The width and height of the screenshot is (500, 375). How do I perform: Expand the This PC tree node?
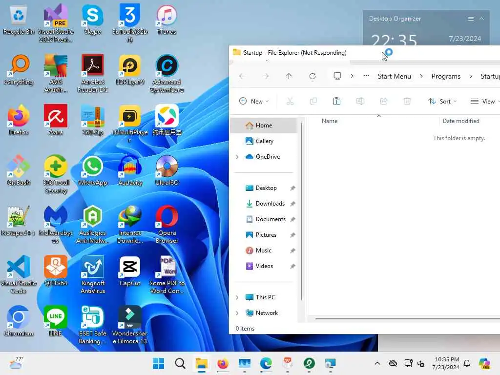coord(237,297)
